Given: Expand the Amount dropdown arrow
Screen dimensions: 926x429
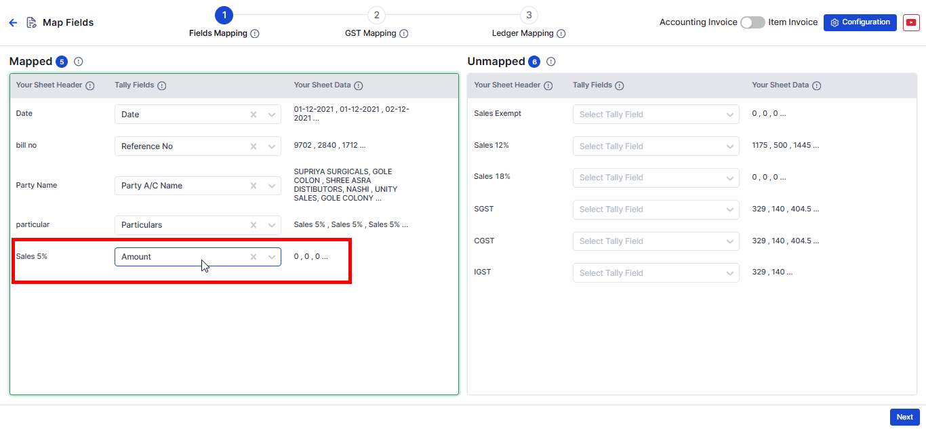Looking at the screenshot, I should 272,257.
